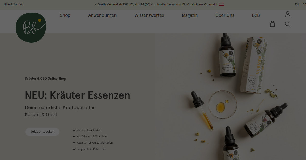Image resolution: width=306 pixels, height=160 pixels.
Task: Click the green Bb logo
Action: [x=31, y=27]
